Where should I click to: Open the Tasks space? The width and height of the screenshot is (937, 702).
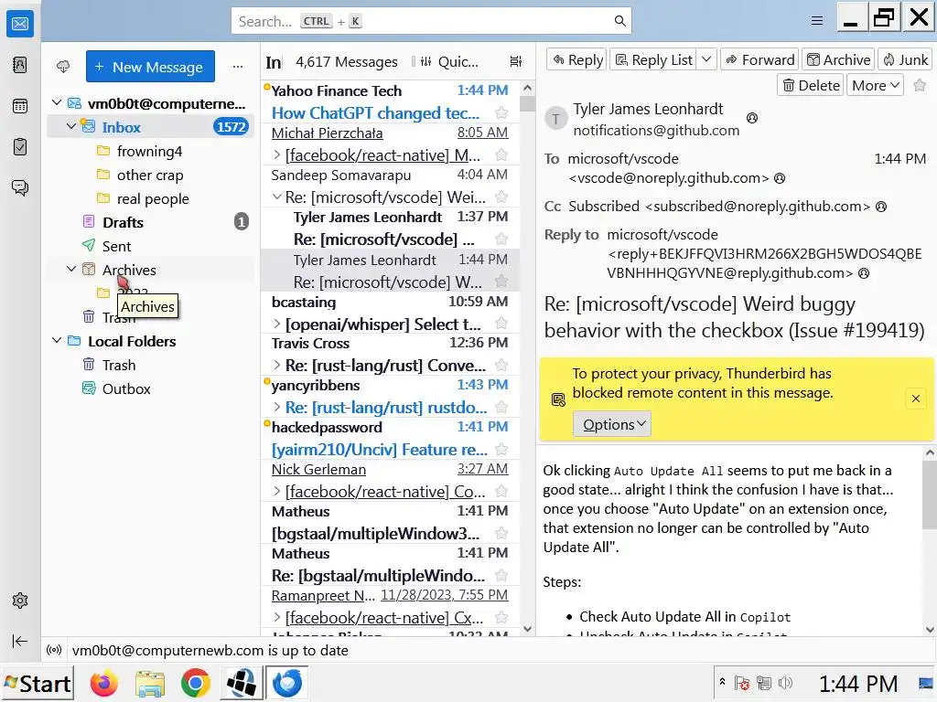coord(20,147)
